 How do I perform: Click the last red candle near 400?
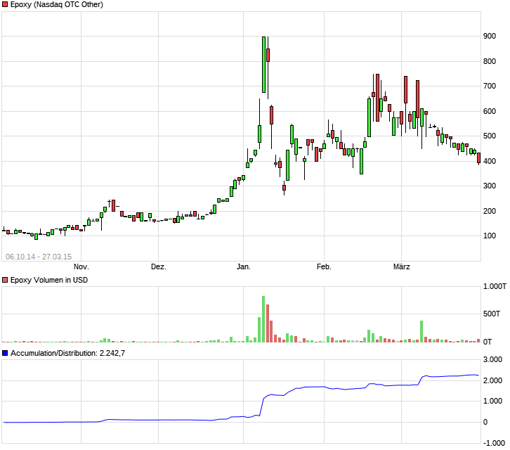click(x=479, y=158)
